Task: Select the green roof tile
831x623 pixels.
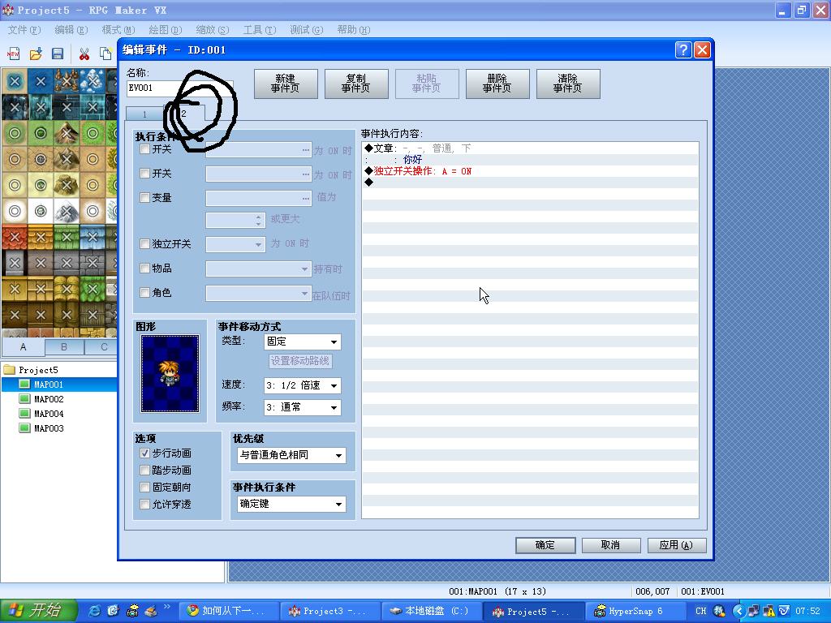Action: point(67,237)
